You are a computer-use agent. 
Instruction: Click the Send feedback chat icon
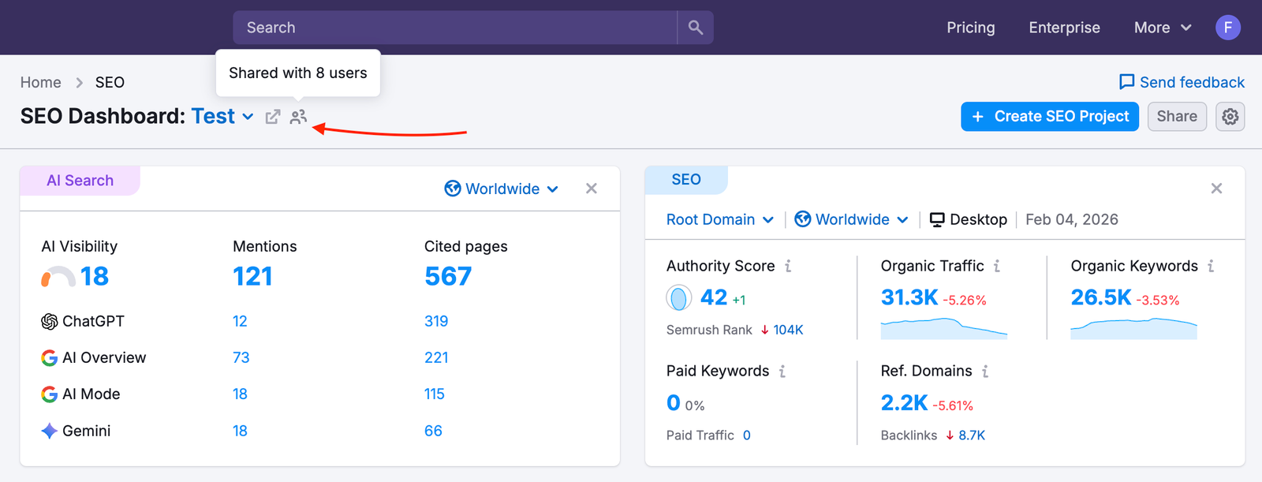click(1126, 82)
